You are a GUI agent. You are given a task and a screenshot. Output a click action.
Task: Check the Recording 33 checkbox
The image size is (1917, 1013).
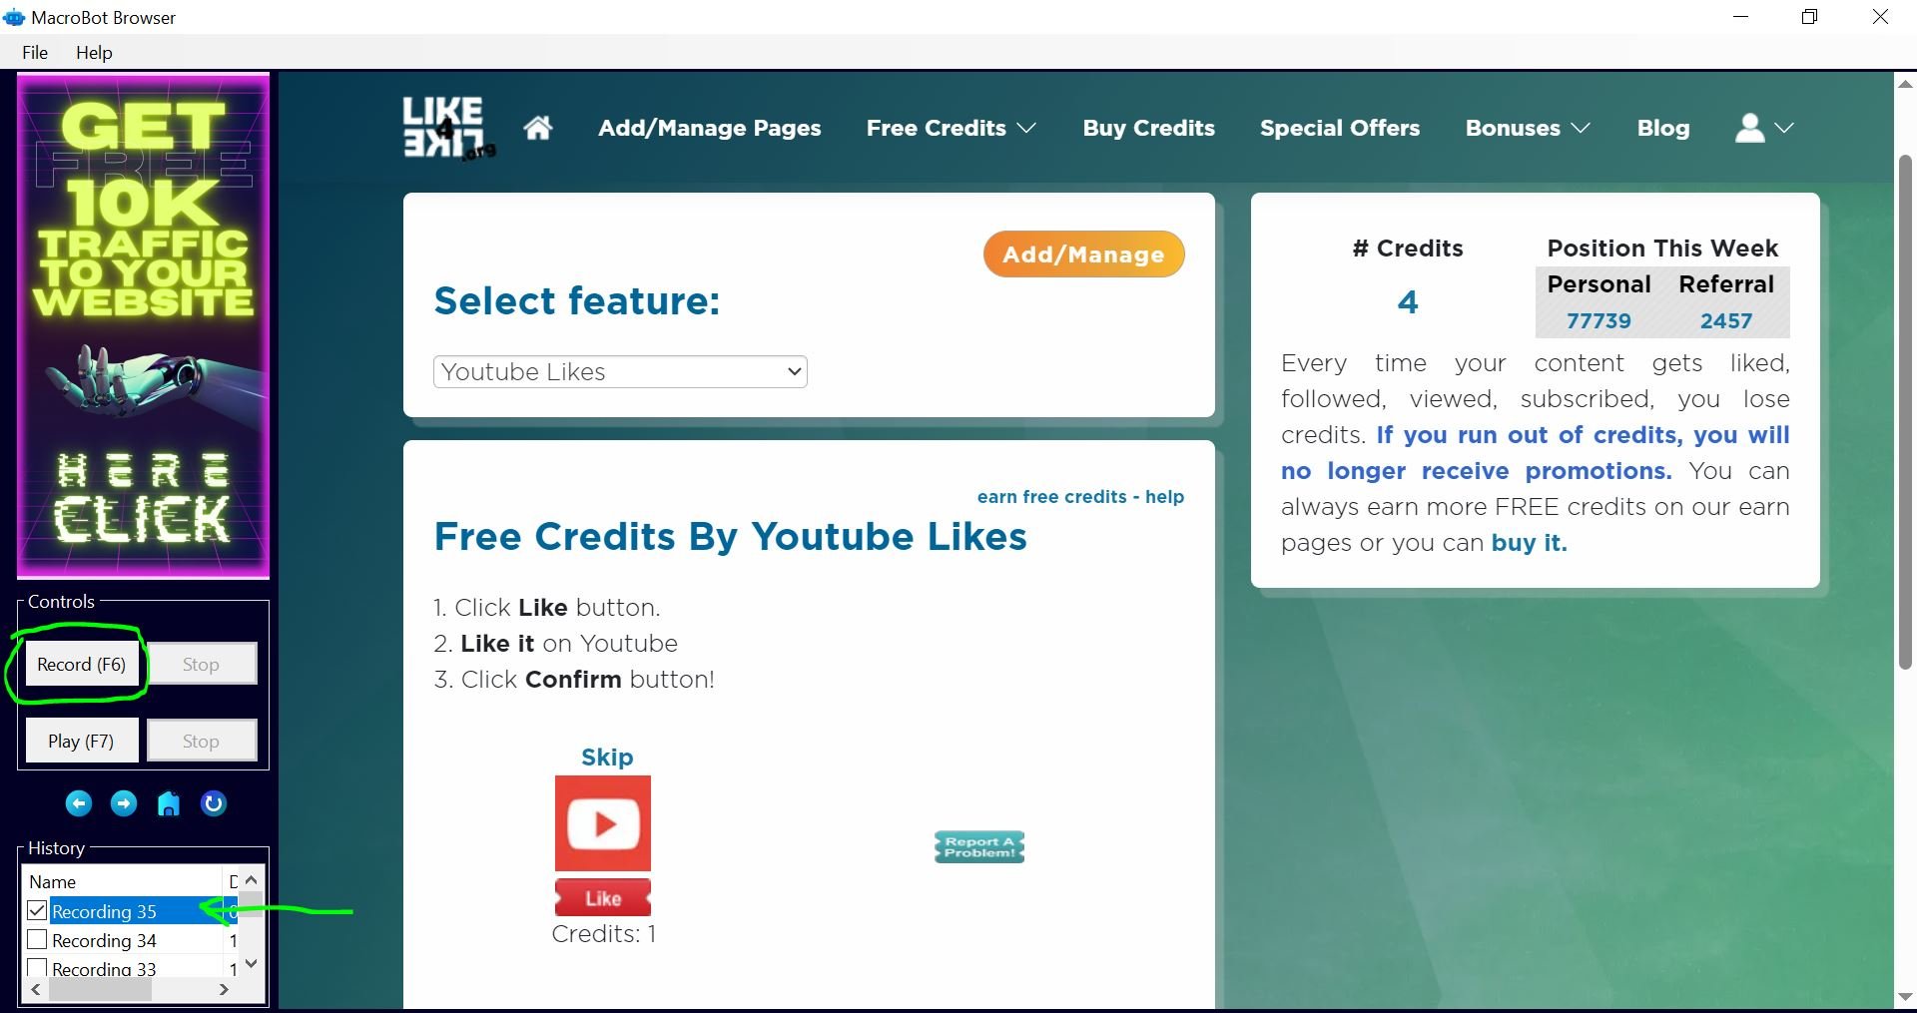point(37,968)
